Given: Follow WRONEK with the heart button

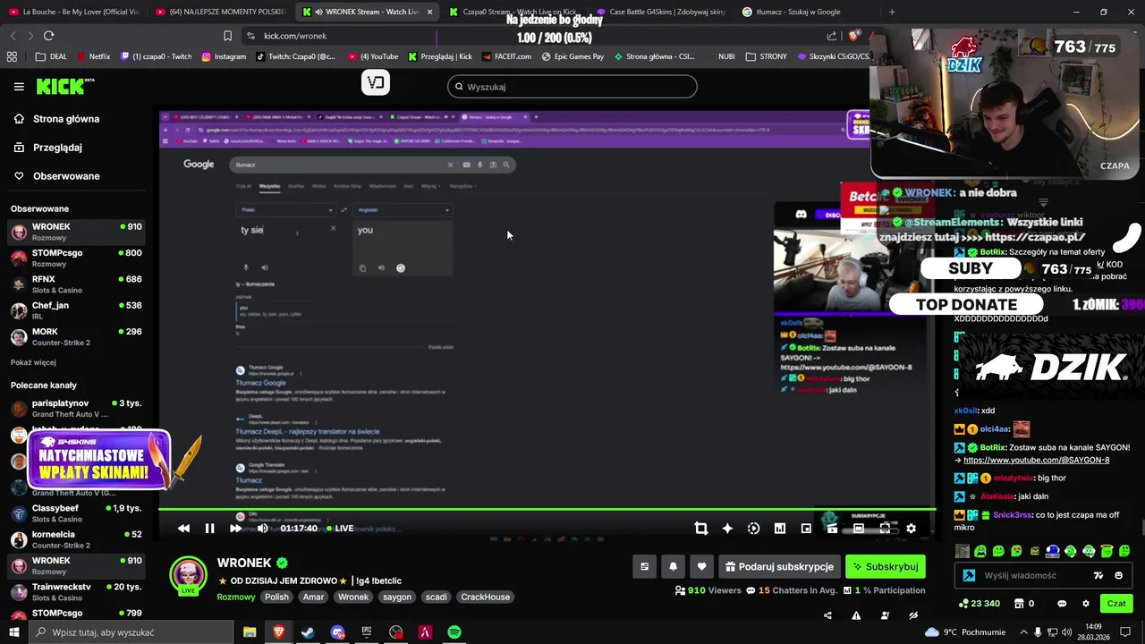Looking at the screenshot, I should [x=701, y=566].
